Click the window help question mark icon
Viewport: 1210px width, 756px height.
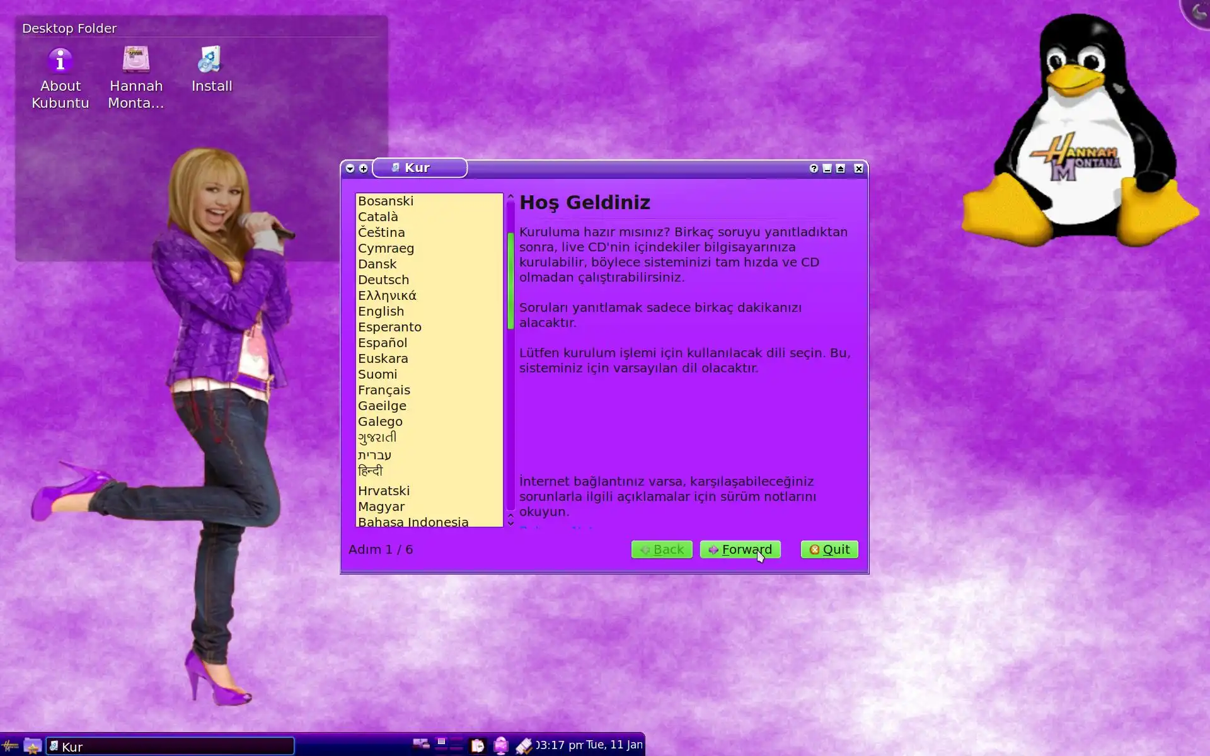814,168
